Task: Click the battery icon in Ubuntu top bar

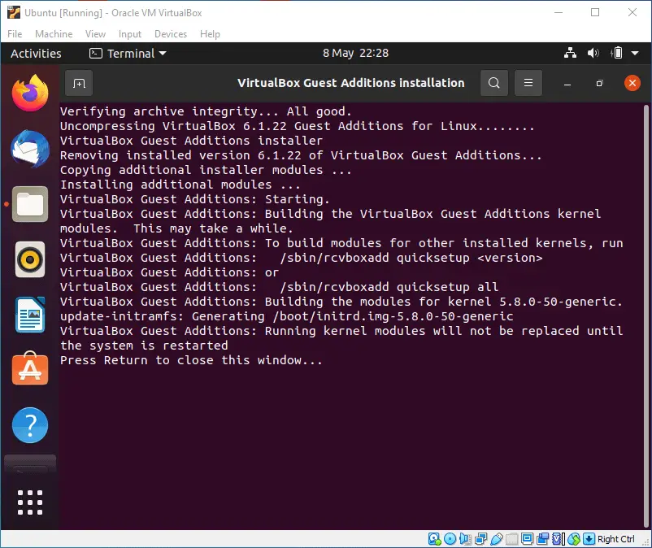Action: point(617,53)
